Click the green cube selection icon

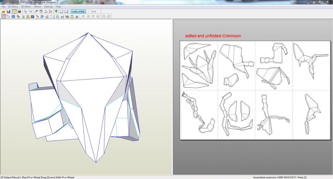tap(55, 11)
